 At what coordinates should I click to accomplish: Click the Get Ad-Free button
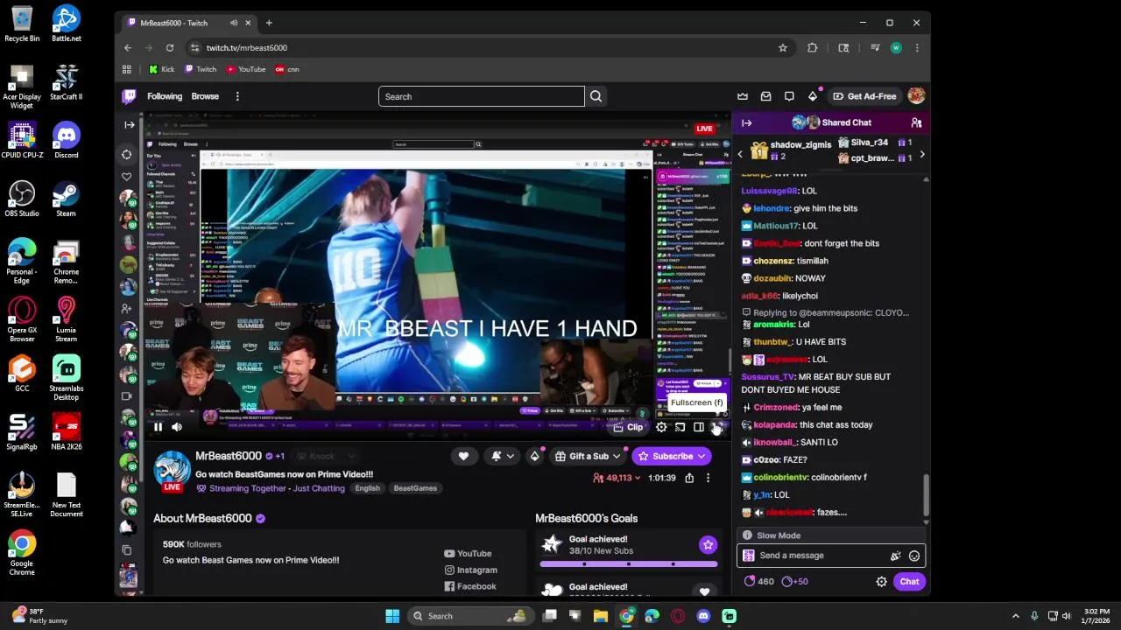[x=864, y=96]
